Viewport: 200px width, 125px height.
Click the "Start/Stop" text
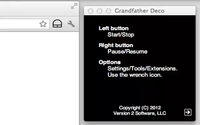click(x=121, y=35)
